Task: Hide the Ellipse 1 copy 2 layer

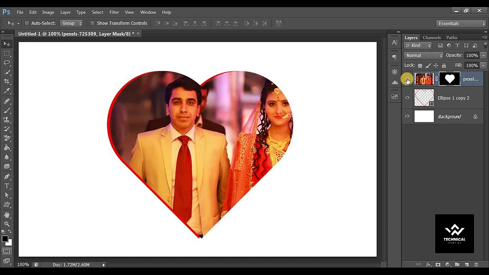Action: [x=407, y=98]
